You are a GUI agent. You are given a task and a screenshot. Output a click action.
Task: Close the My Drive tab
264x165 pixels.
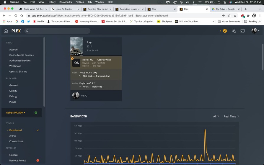[x=239, y=9]
